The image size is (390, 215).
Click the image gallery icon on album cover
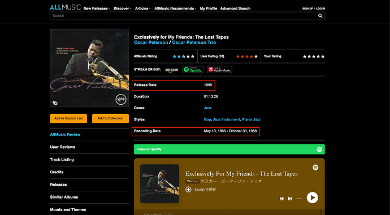55,102
